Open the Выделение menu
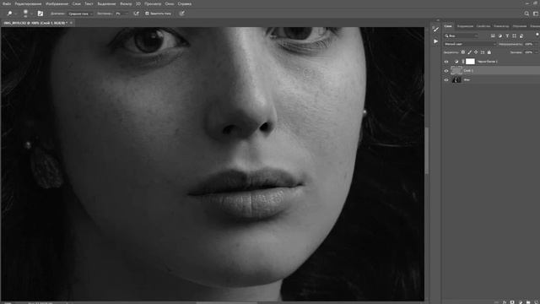The height and width of the screenshot is (304, 540). pyautogui.click(x=106, y=3)
